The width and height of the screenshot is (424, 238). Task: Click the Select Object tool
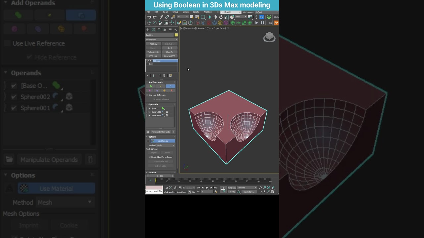191,17
